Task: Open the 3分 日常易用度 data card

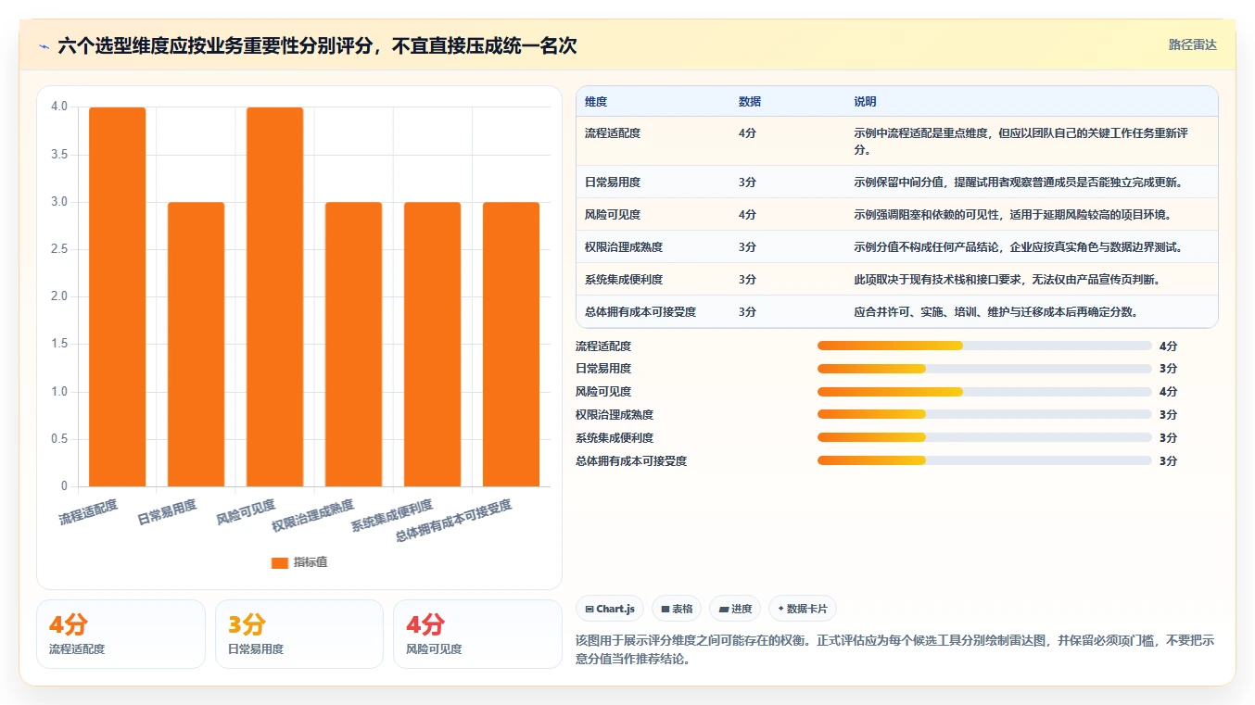Action: point(299,634)
